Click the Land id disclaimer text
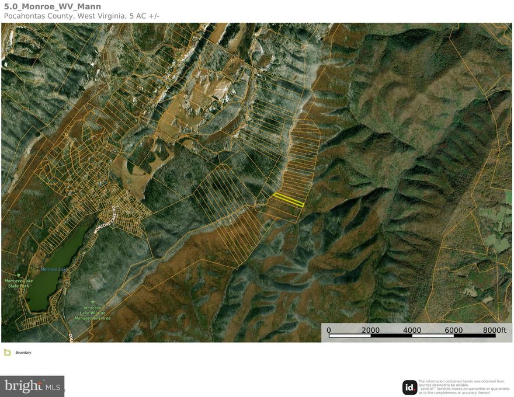514x397 pixels. coord(464,387)
